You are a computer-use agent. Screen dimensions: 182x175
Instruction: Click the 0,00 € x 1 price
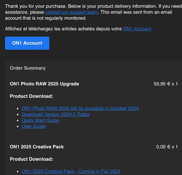tap(167, 147)
